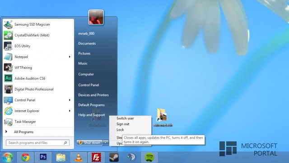The height and width of the screenshot is (163, 289).
Task: Select Switch user from power menu
Action: (125, 118)
